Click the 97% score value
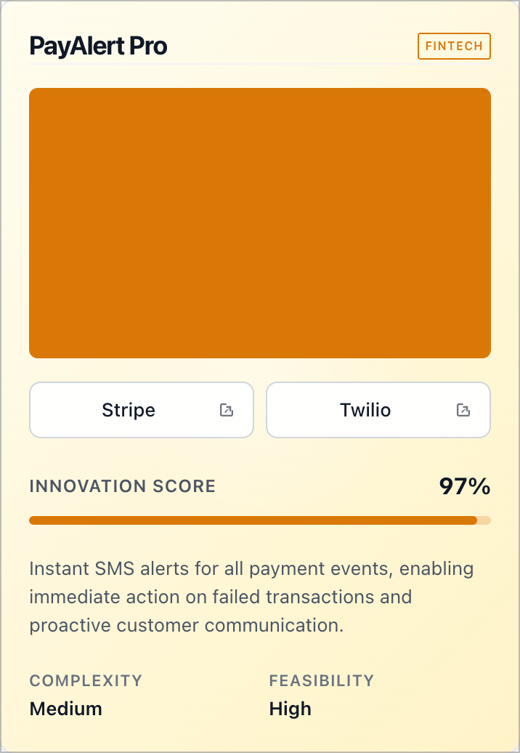 click(x=465, y=486)
